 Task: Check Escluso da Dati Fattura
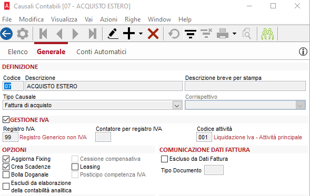pos(164,159)
